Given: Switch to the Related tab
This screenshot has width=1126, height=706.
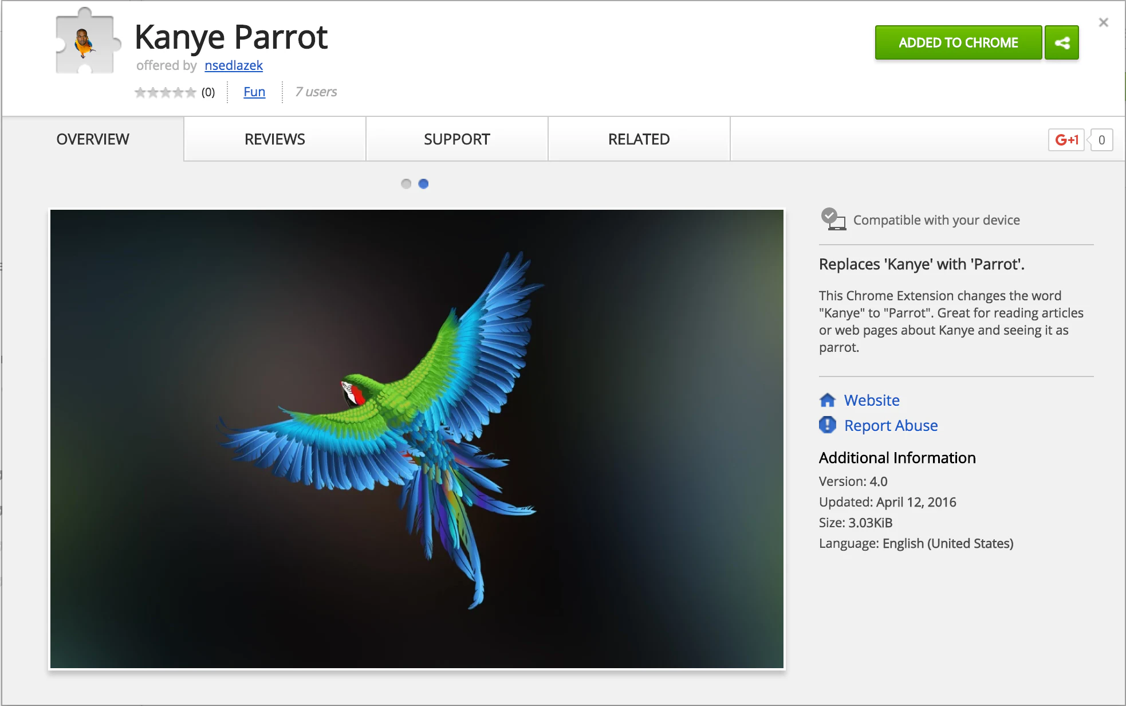Looking at the screenshot, I should (639, 139).
